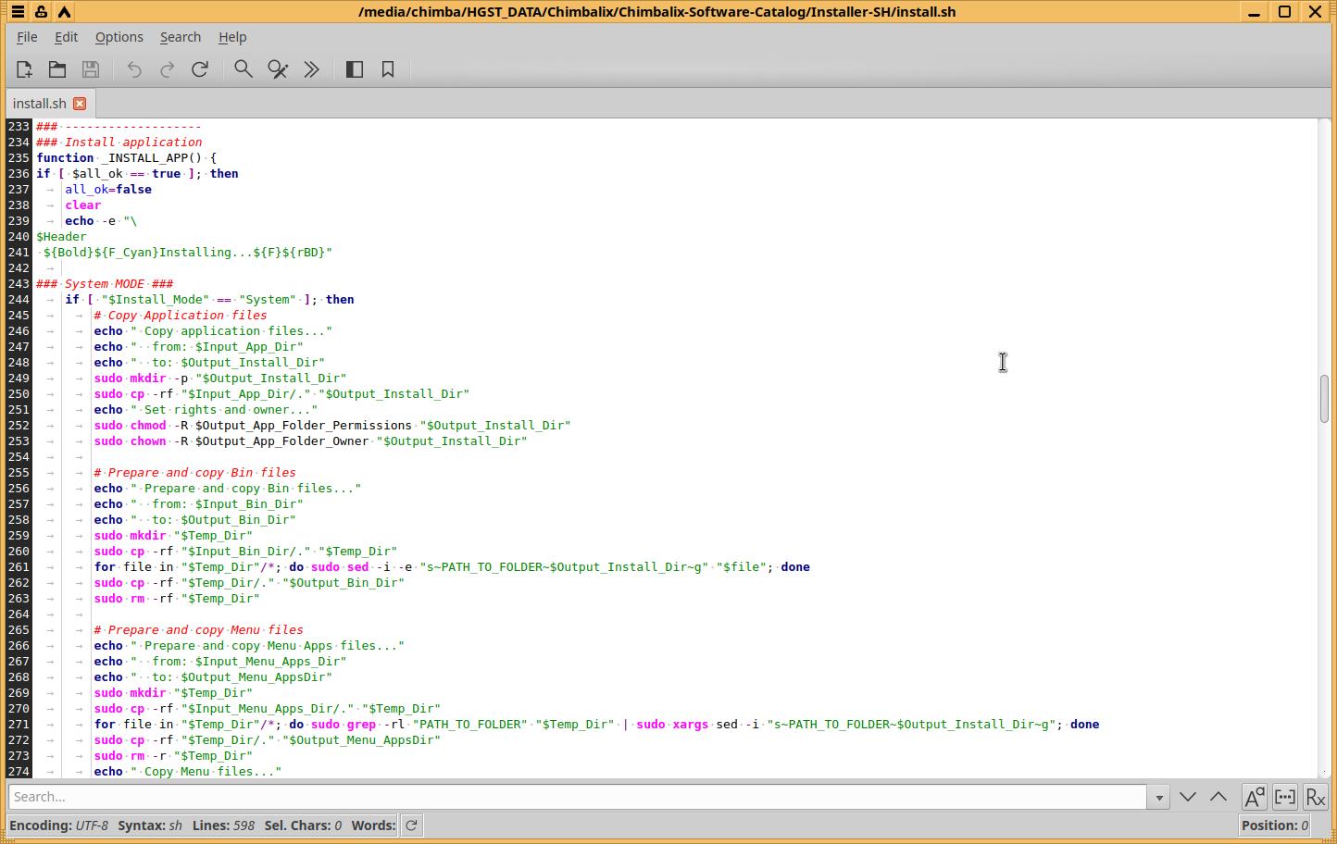Go to previous search match

1218,797
